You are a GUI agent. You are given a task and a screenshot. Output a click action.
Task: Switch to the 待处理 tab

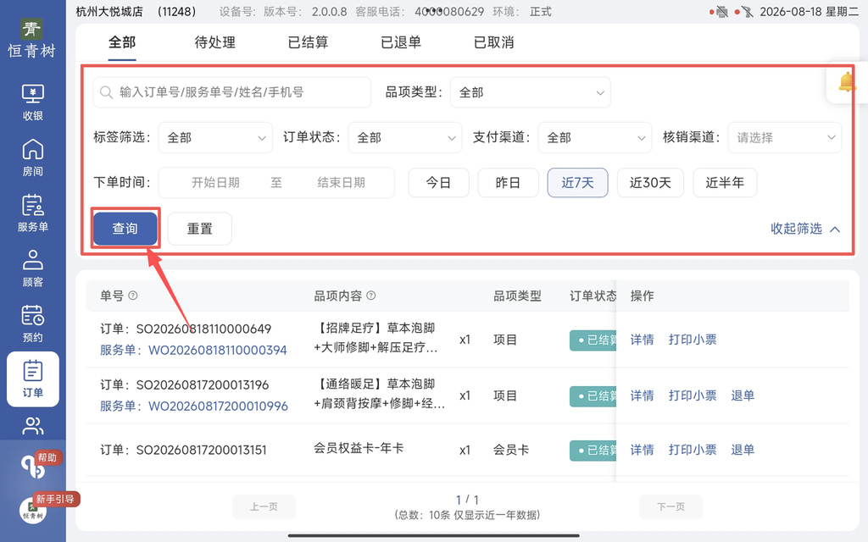(214, 42)
